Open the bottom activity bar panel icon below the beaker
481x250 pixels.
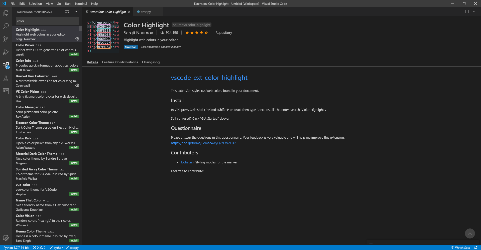point(6,91)
